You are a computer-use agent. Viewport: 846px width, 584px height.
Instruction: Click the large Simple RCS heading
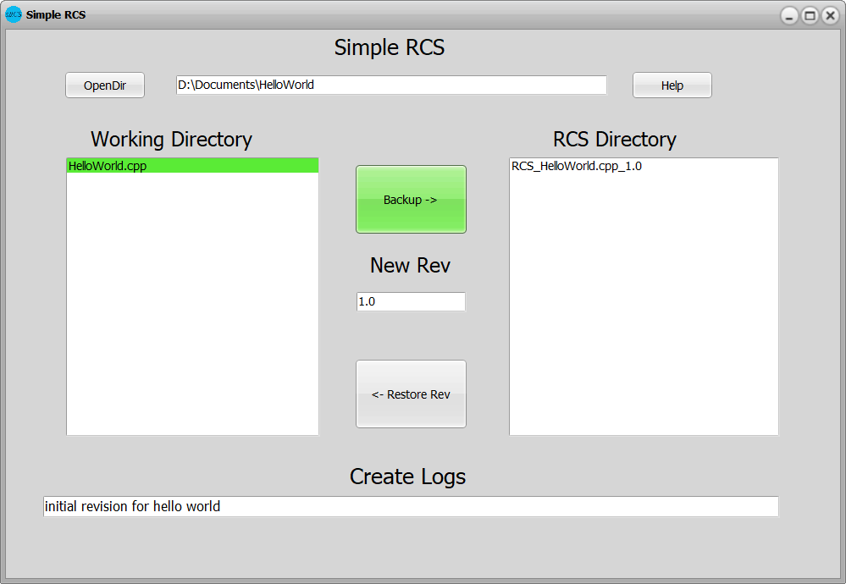390,47
